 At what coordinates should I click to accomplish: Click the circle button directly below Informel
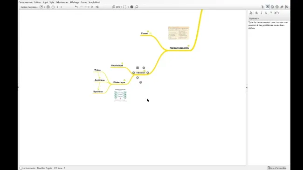click(138, 78)
